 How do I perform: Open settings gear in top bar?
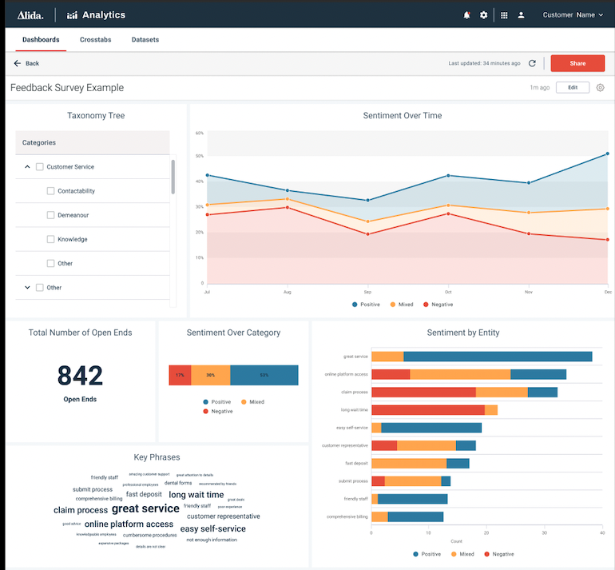click(x=484, y=15)
